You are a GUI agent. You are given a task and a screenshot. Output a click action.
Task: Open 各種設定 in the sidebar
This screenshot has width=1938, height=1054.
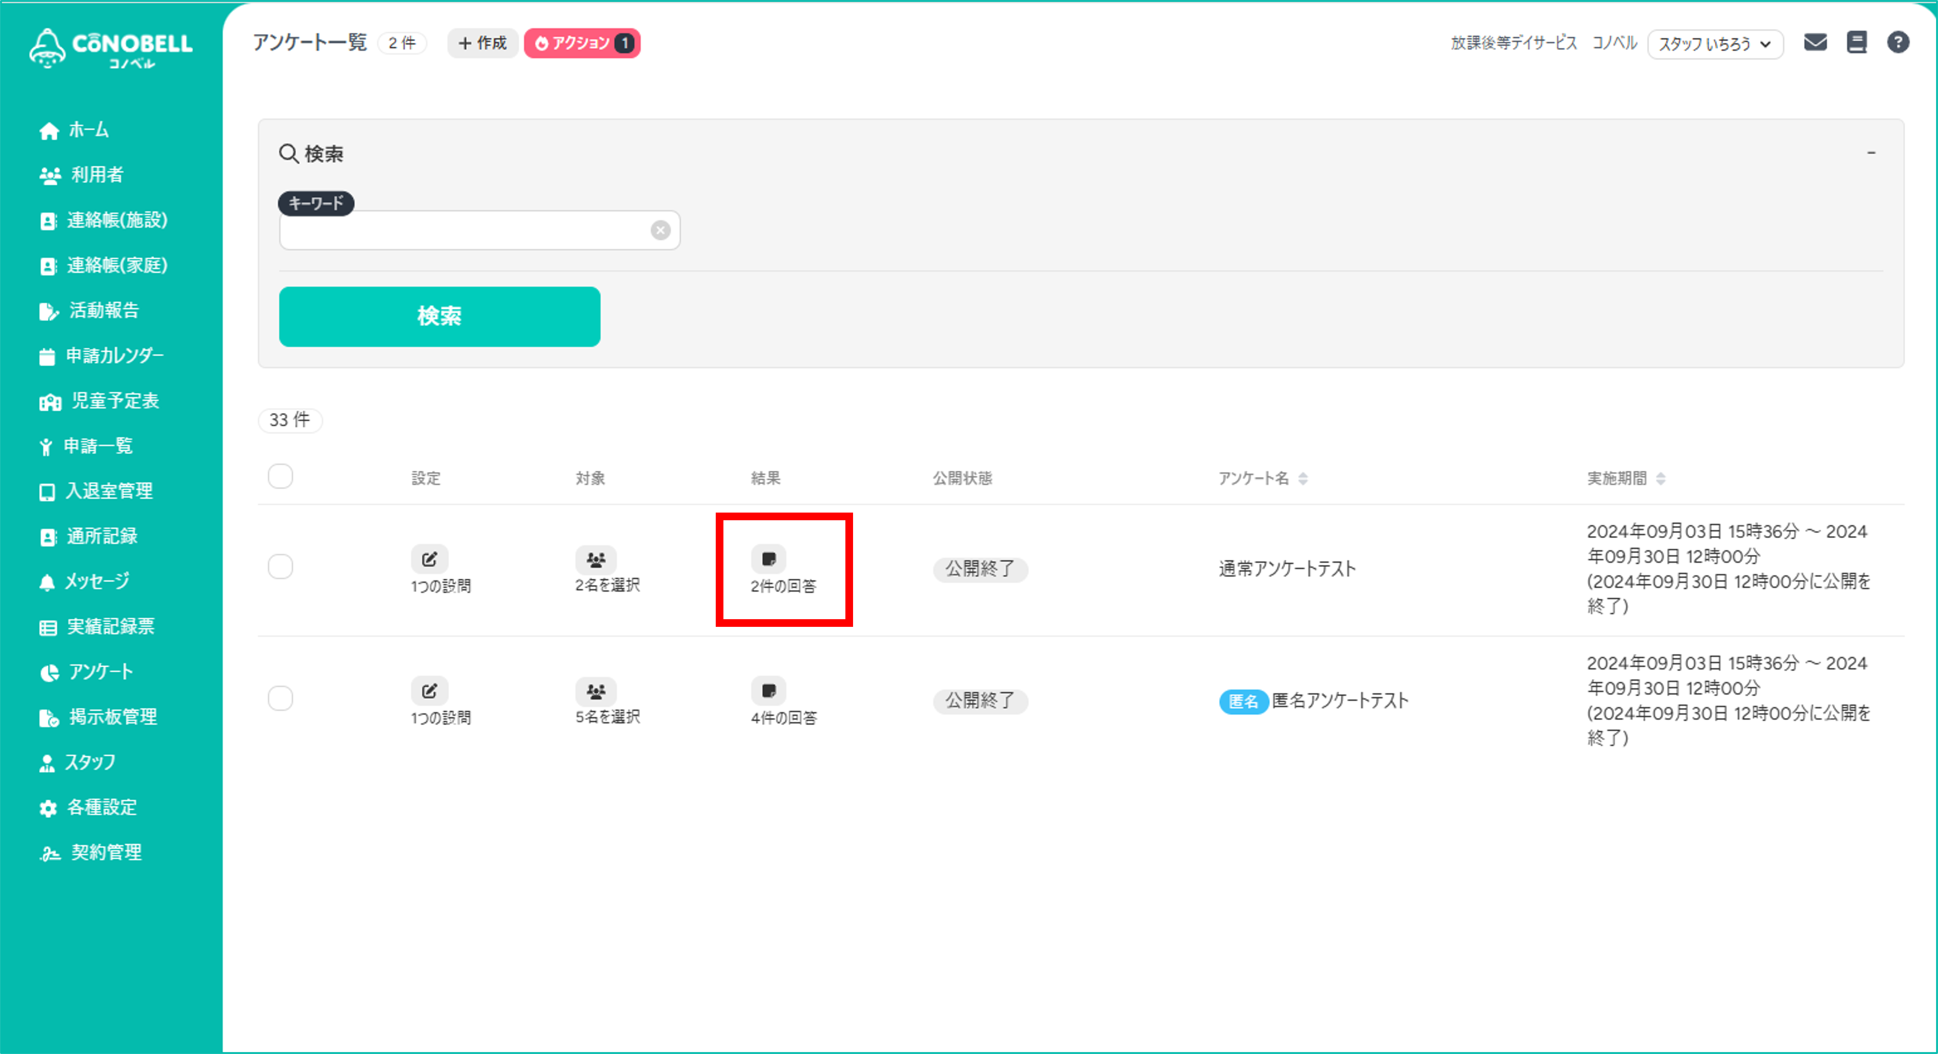point(88,807)
